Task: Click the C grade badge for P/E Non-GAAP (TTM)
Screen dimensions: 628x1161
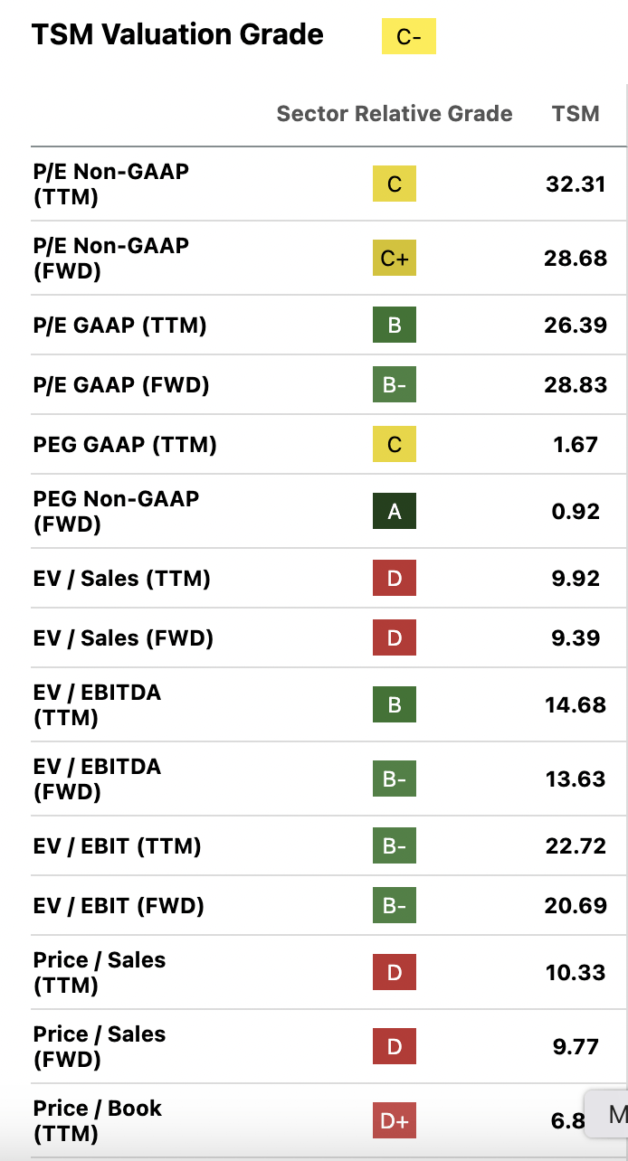Action: (x=394, y=184)
